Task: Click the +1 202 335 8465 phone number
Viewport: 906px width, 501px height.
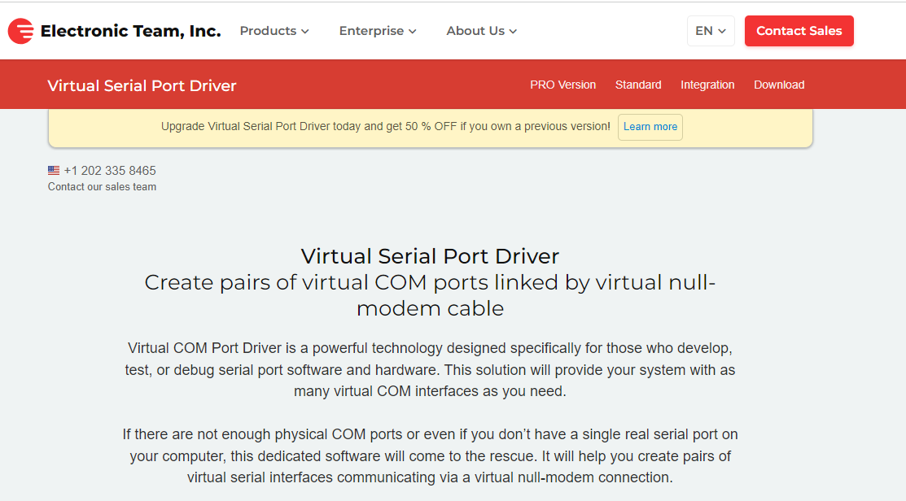Action: coord(110,171)
